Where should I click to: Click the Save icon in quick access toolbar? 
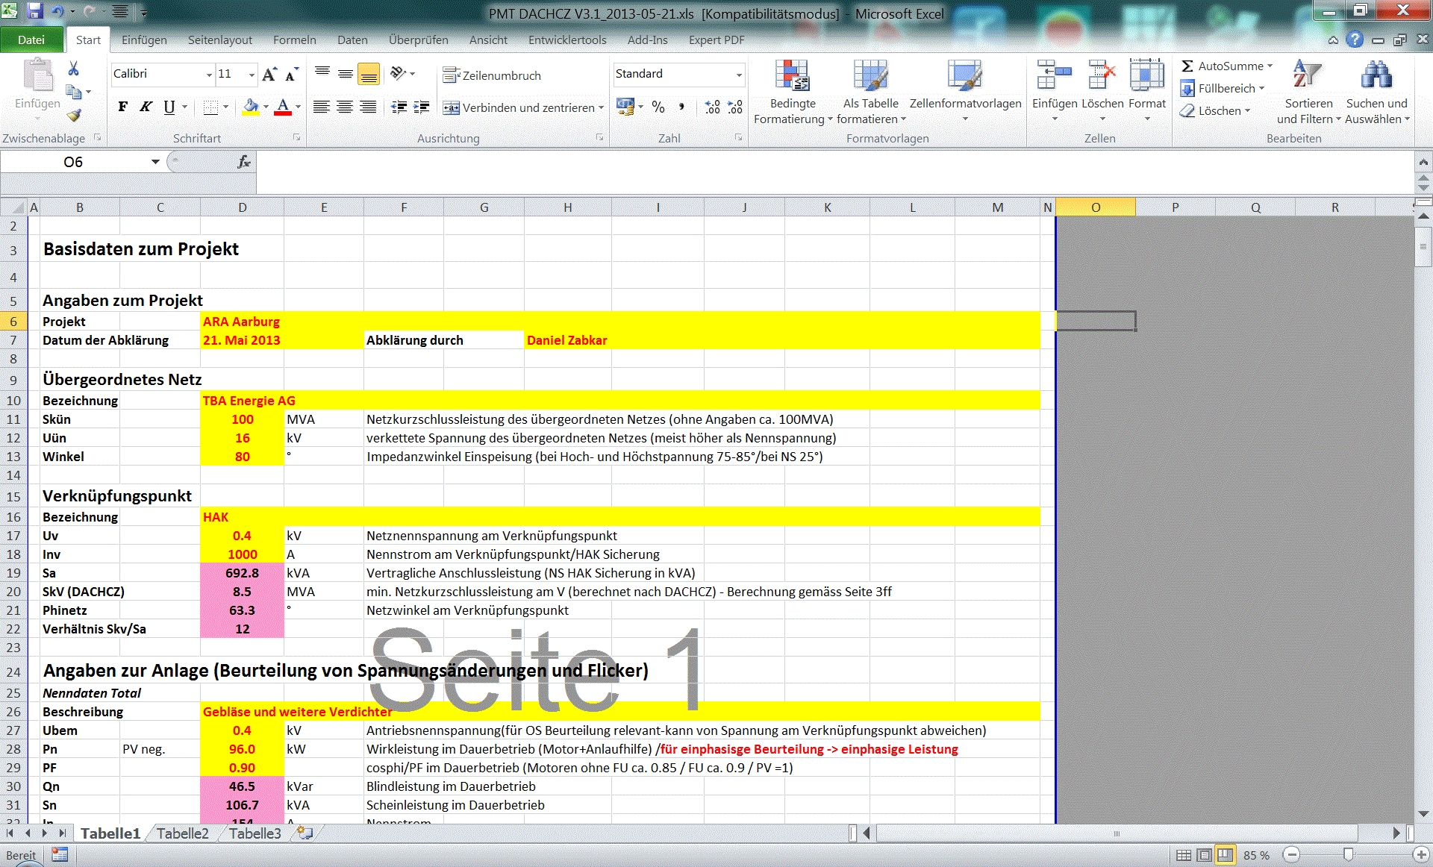pos(34,11)
